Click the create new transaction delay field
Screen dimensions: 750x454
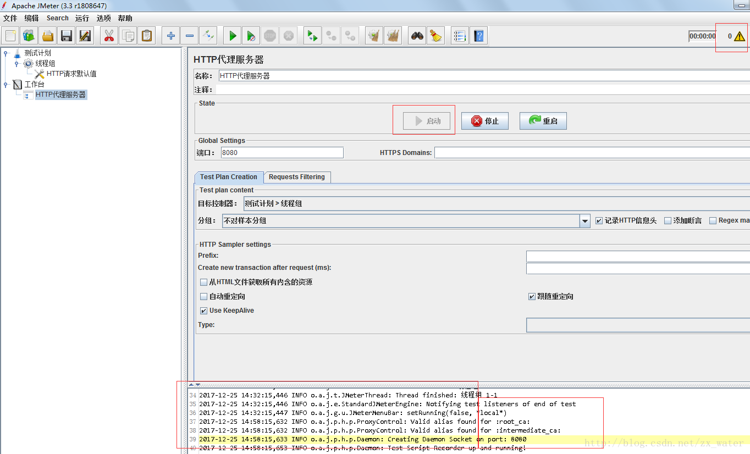(638, 268)
